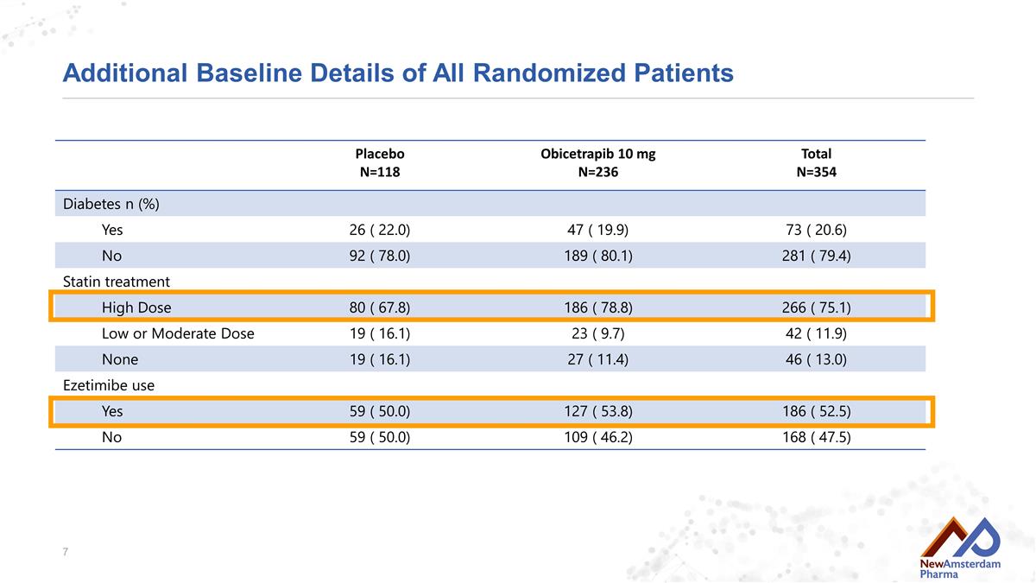Click the NewAmsterdam Pharma logo
Image resolution: width=1036 pixels, height=583 pixels.
point(961,547)
